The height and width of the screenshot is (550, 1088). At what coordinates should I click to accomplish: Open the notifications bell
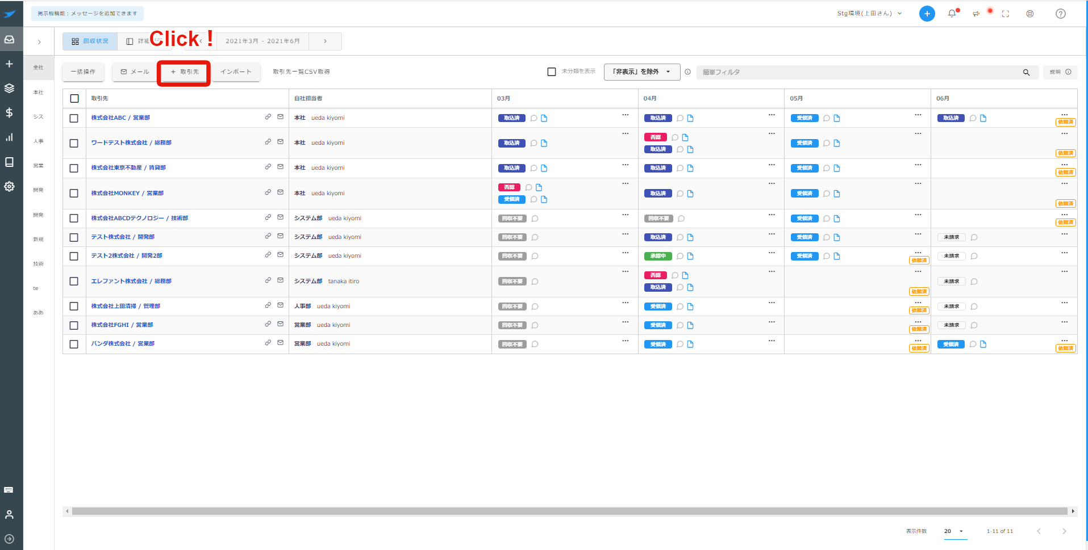pyautogui.click(x=952, y=14)
